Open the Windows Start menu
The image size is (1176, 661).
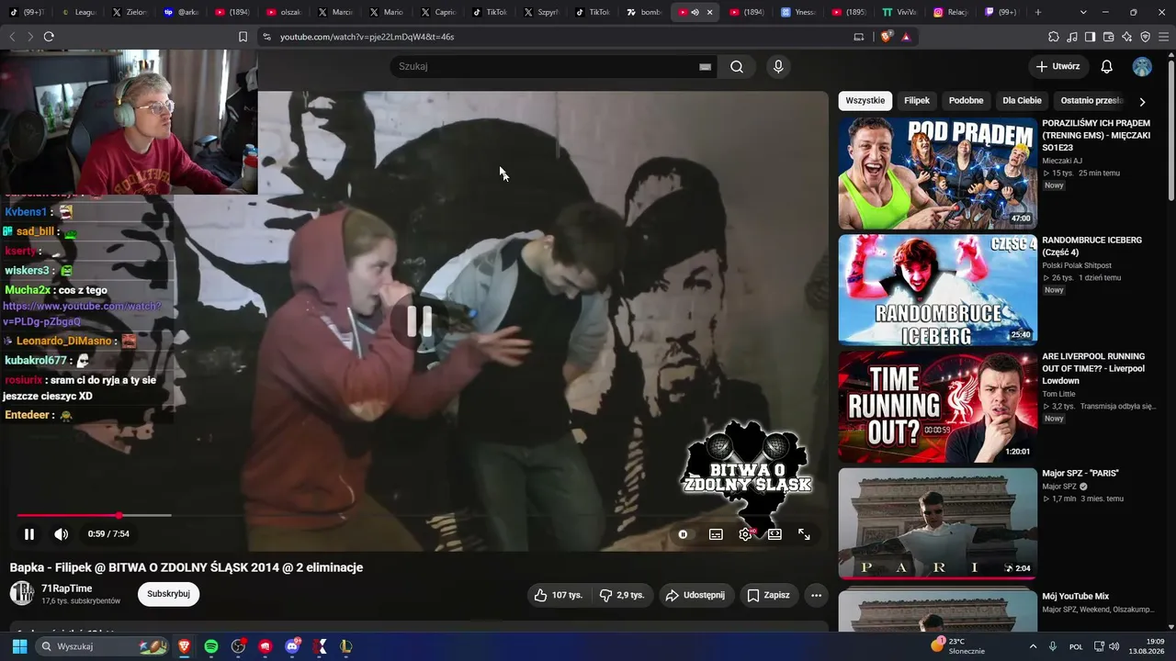coord(19,646)
